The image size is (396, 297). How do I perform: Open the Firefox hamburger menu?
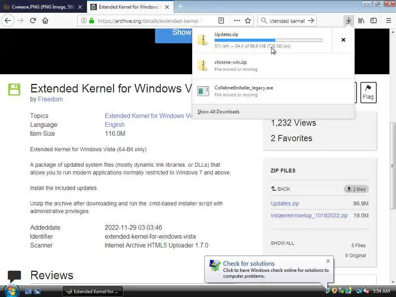pyautogui.click(x=389, y=21)
